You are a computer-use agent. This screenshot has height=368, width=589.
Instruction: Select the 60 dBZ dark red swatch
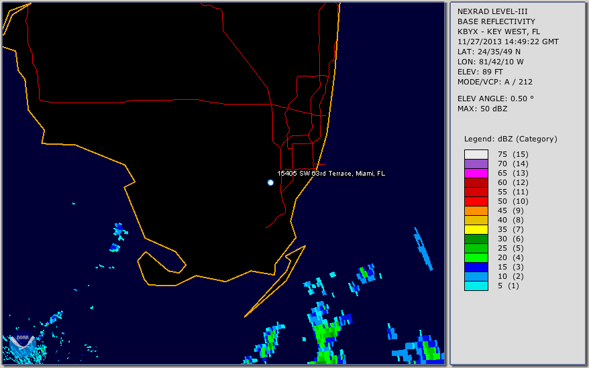(476, 182)
